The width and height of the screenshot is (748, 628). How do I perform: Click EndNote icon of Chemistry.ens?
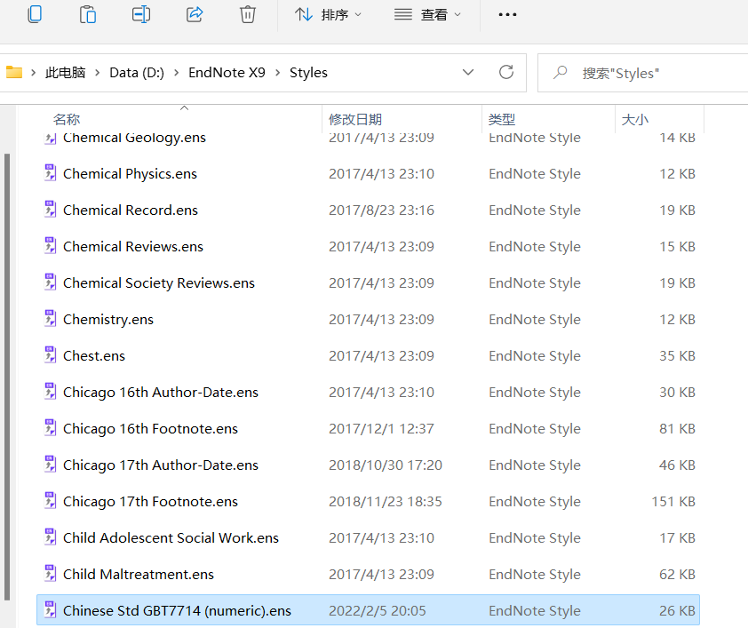[x=50, y=318]
